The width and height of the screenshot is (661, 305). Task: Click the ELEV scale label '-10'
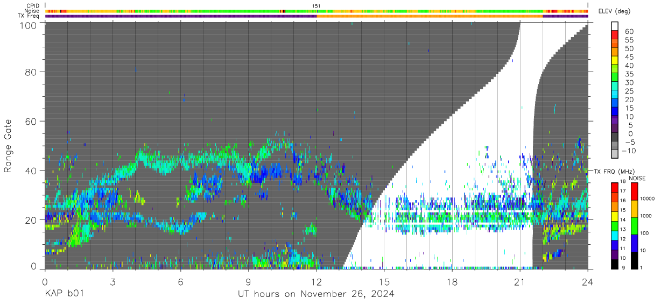pos(628,151)
